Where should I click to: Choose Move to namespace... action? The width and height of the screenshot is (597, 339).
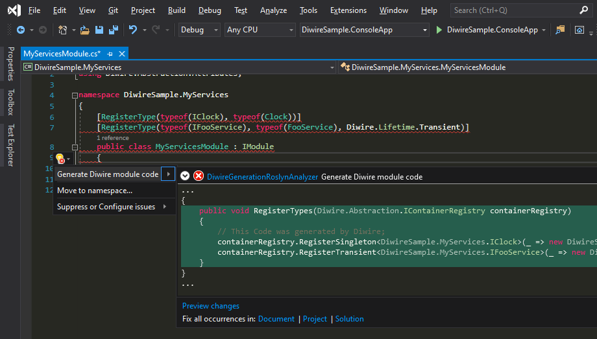114,191
